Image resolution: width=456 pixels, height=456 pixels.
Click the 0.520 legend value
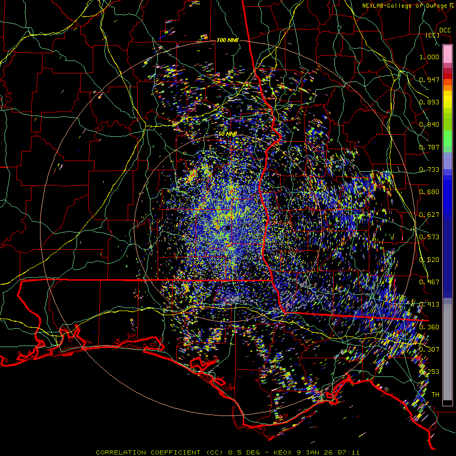pyautogui.click(x=429, y=260)
